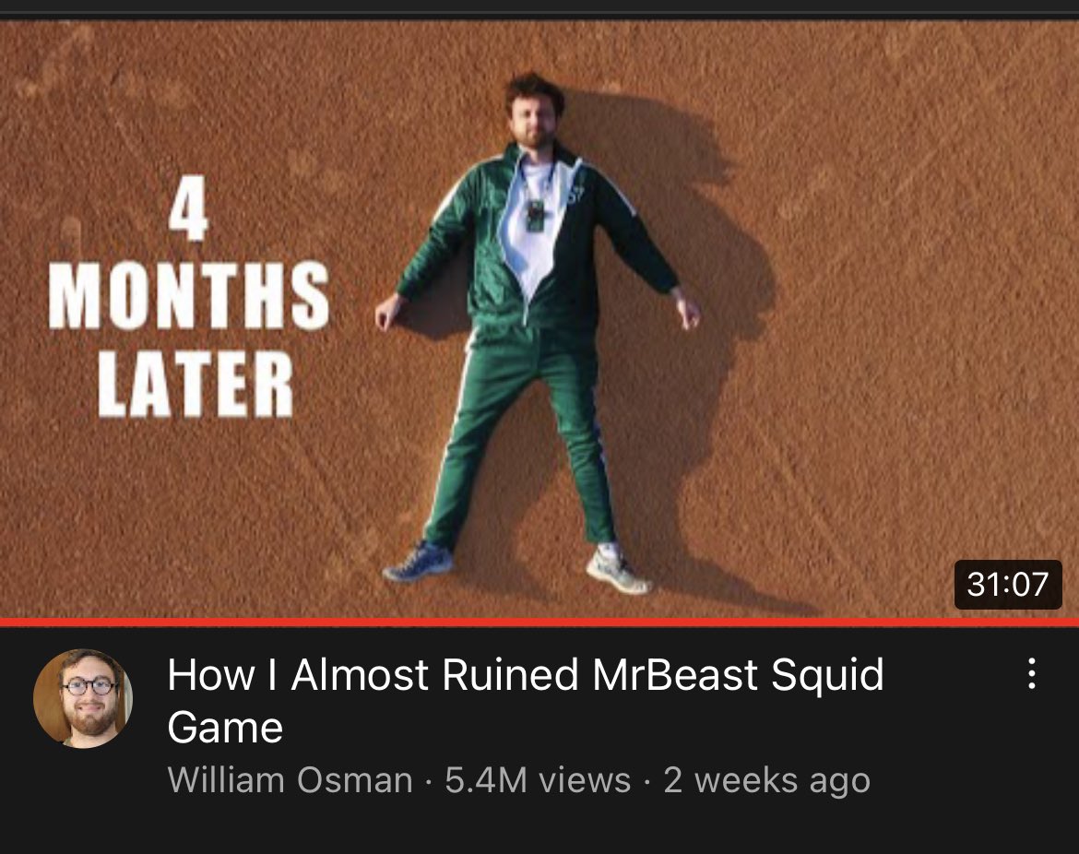
Task: Open the MrBeast Squid Game video thumbnail
Action: click(539, 320)
